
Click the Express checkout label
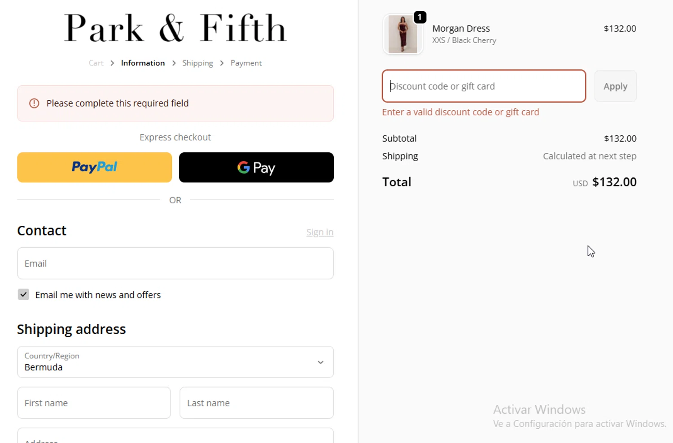pyautogui.click(x=175, y=137)
